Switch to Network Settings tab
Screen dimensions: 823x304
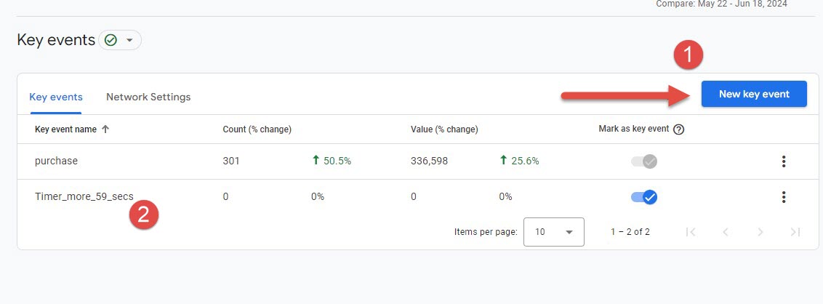[148, 97]
